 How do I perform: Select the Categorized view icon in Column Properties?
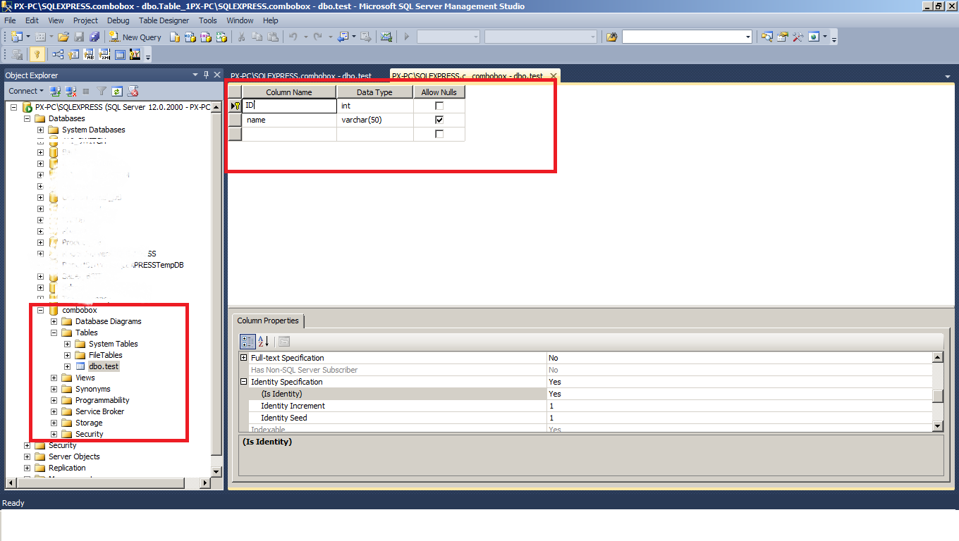click(x=248, y=341)
